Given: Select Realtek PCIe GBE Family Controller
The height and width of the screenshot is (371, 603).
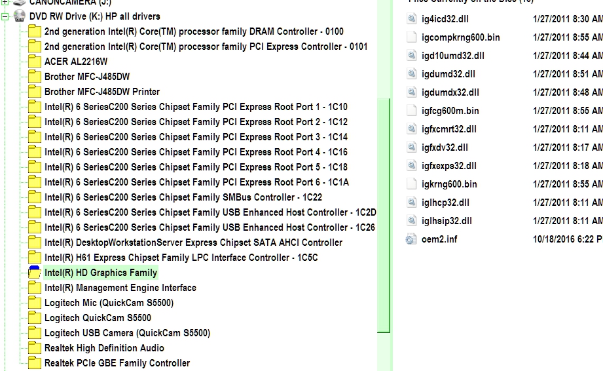Looking at the screenshot, I should click(x=117, y=363).
